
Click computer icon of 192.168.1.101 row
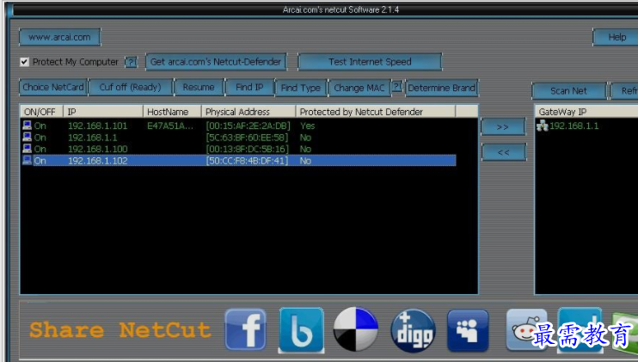[x=27, y=126]
